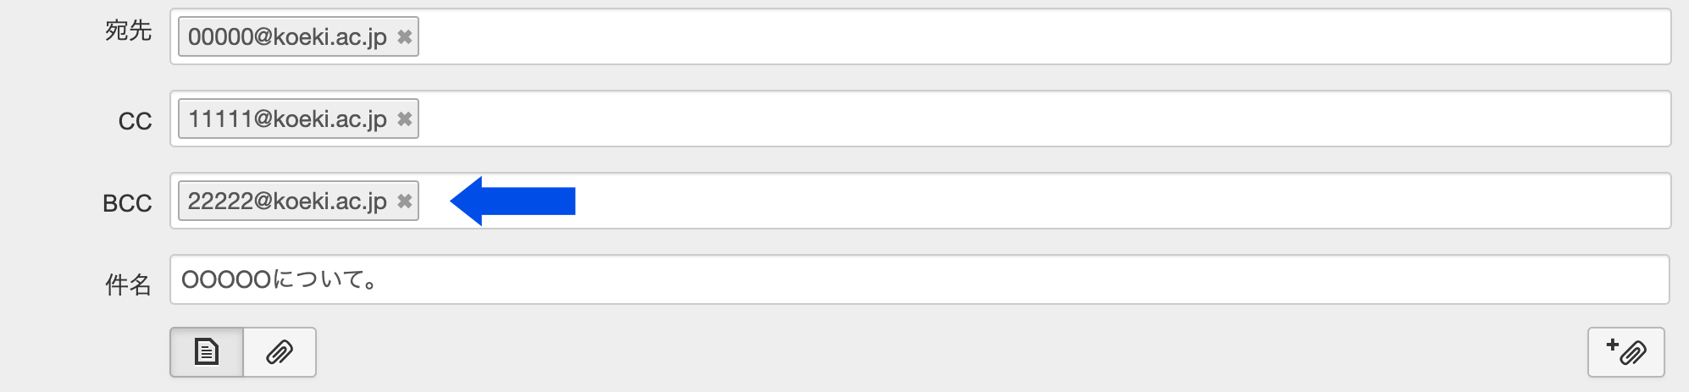
Task: Remove the 00000@koeki.ac.jp recipient chip
Action: [x=405, y=37]
